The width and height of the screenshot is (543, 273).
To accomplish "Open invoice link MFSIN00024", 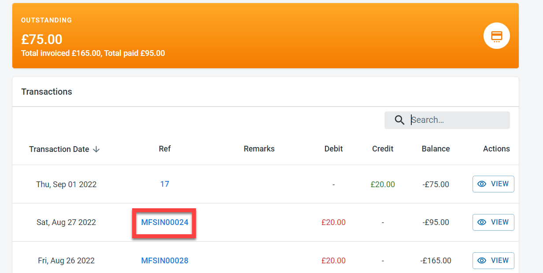I will [x=165, y=222].
